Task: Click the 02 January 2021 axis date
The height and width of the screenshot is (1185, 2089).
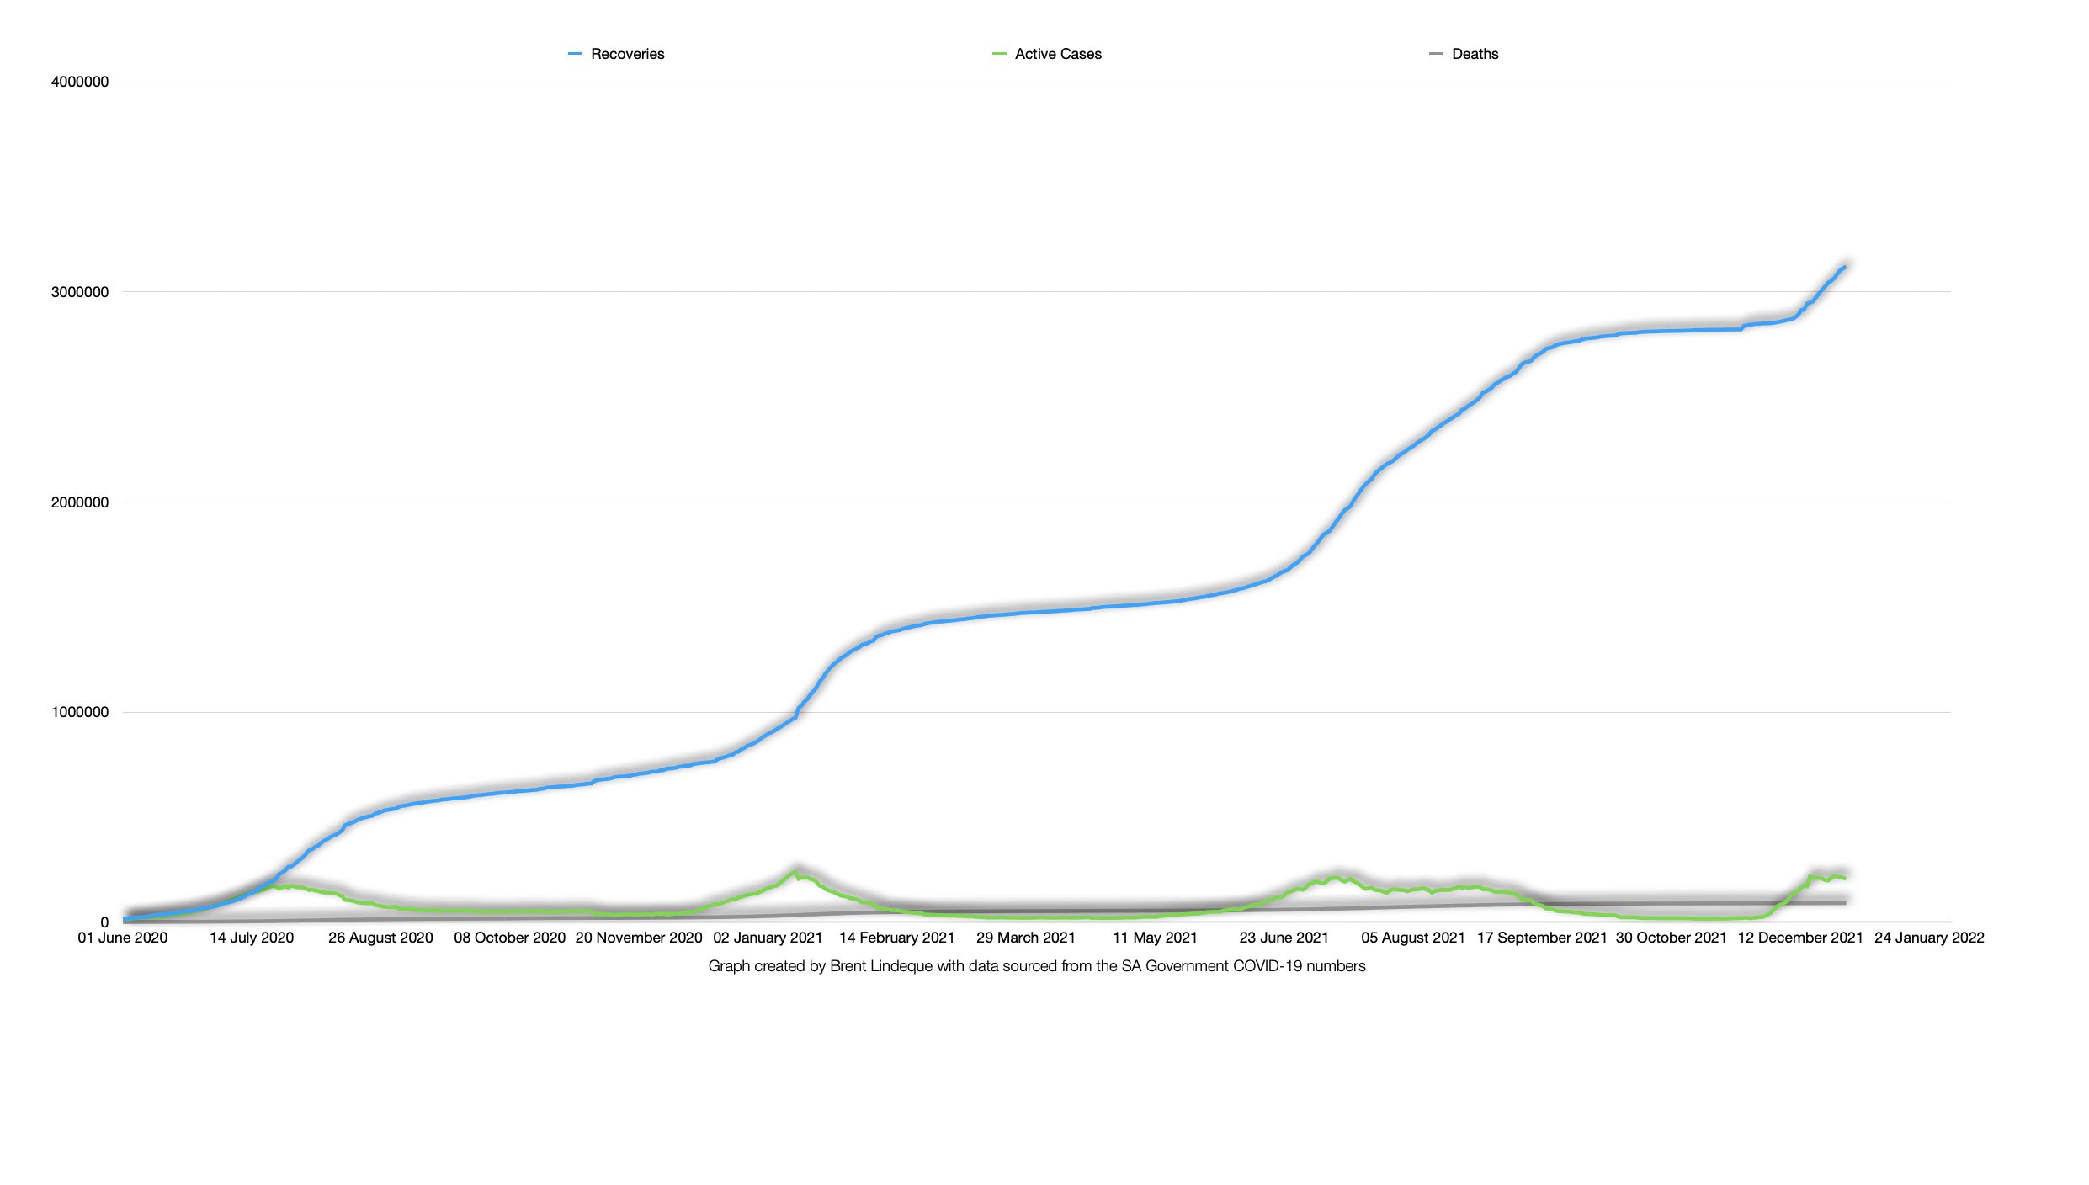Action: (768, 938)
